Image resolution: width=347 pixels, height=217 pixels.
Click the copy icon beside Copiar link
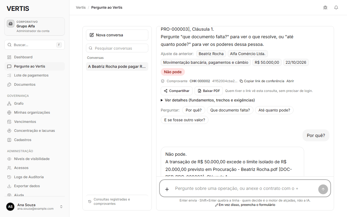241,81
